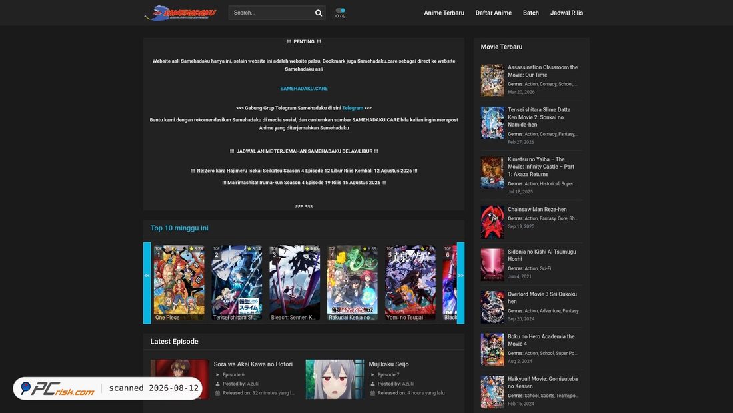Open the Kimetsu no Yaiba movie thumbnail
This screenshot has width=733, height=413.
pos(492,173)
